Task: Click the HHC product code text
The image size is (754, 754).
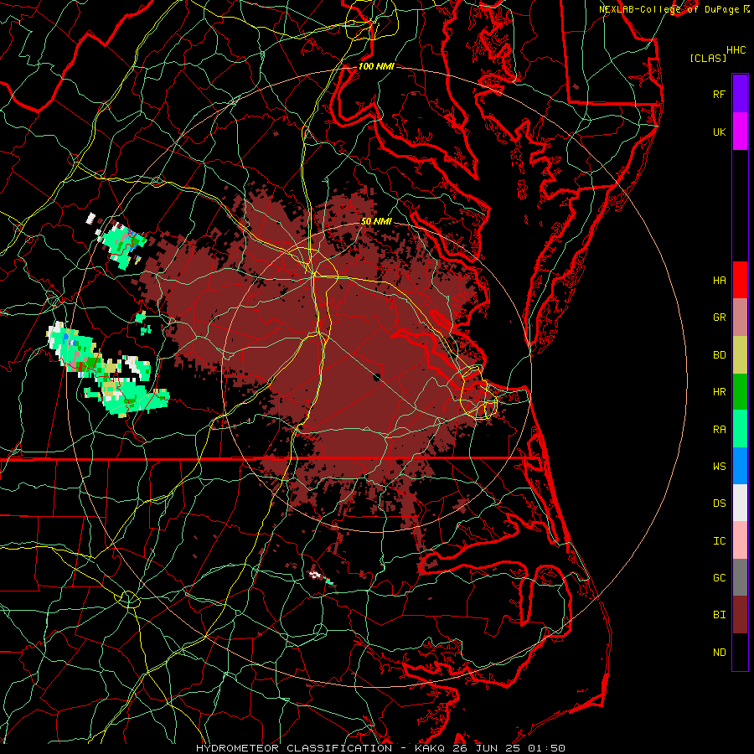Action: point(736,50)
